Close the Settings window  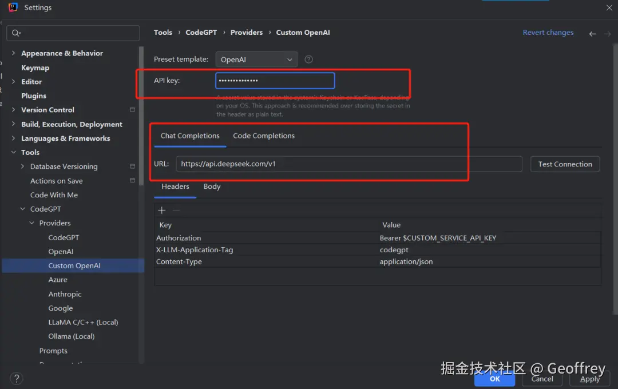click(609, 7)
